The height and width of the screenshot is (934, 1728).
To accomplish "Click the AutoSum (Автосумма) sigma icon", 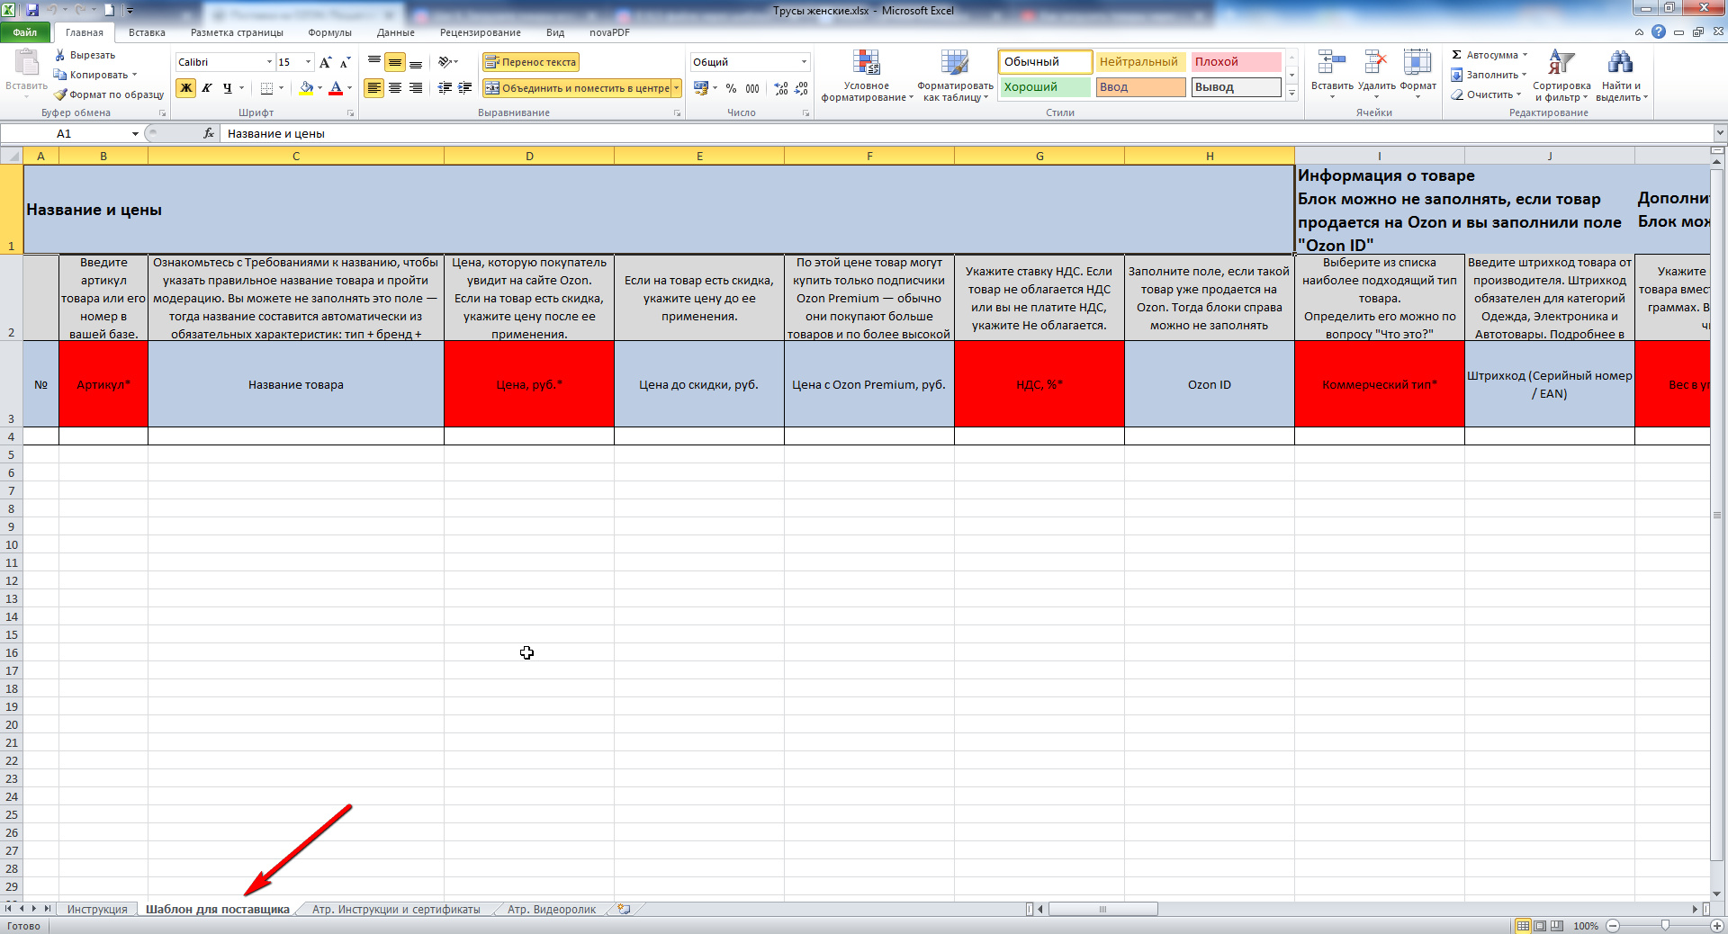I will (x=1456, y=55).
